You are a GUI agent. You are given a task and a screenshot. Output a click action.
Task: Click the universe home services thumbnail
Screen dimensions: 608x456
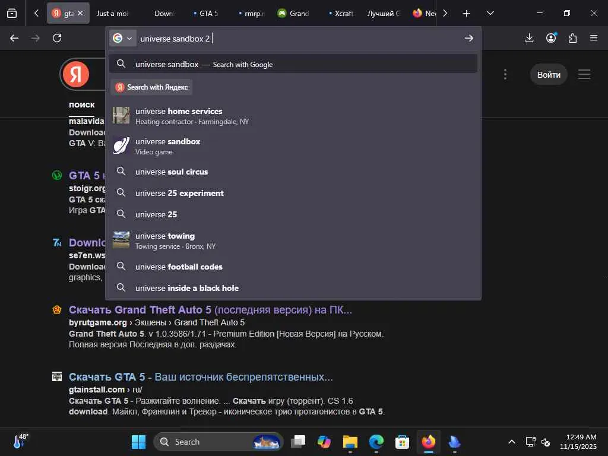coord(121,116)
